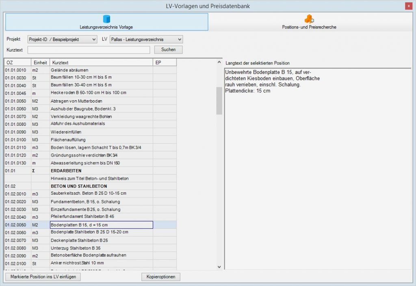This screenshot has width=416, height=286.
Task: Click the list scrollbar up arrow
Action: point(219,62)
